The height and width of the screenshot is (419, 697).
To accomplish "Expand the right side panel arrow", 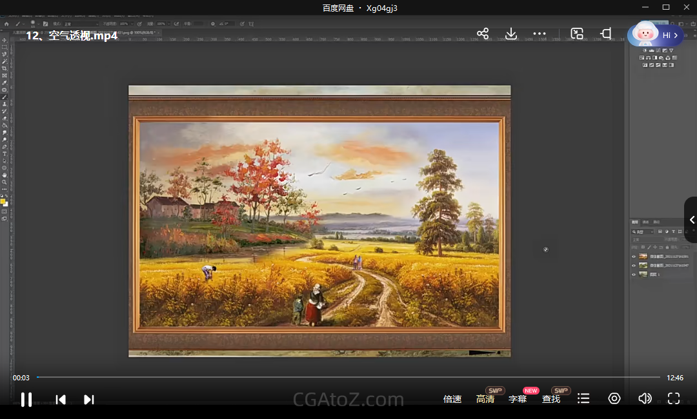I will [691, 220].
